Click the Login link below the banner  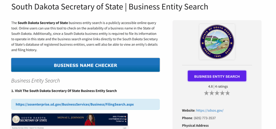[x=125, y=128]
